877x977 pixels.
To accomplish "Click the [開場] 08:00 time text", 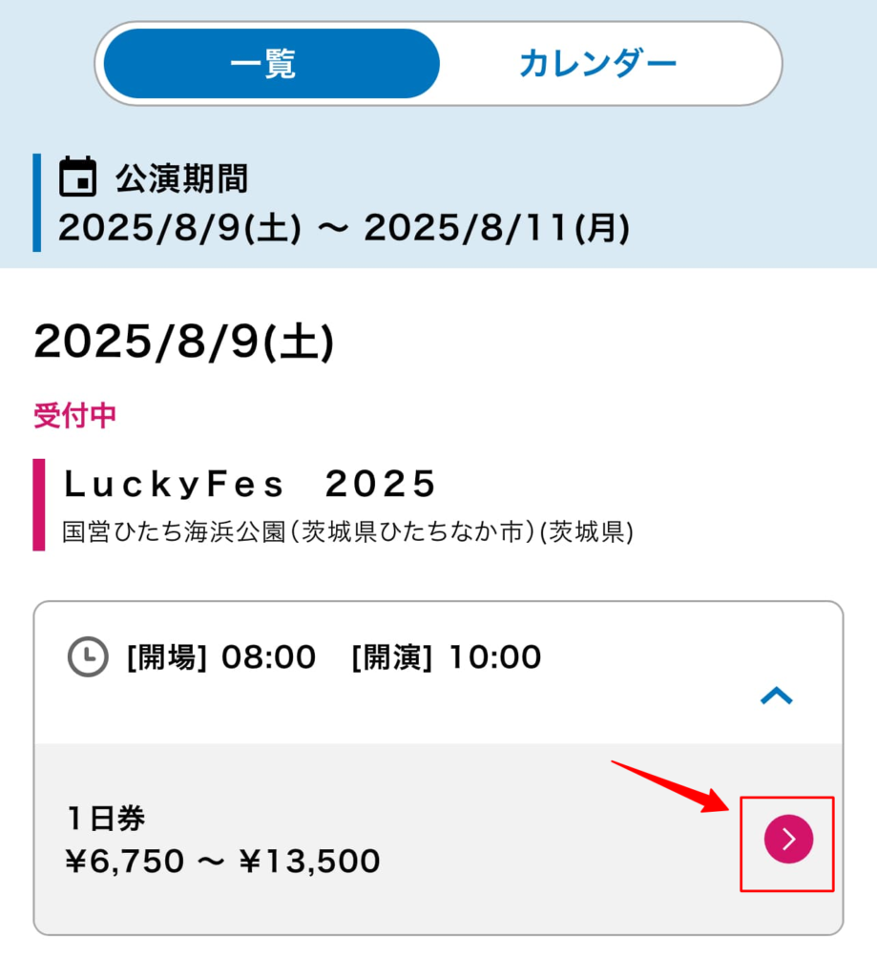I will point(221,657).
